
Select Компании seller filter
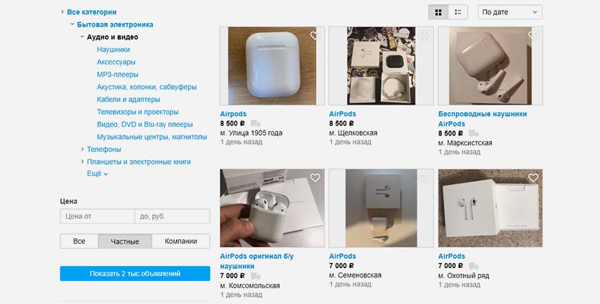181,242
